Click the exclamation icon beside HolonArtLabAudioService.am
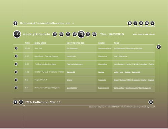 15,23
